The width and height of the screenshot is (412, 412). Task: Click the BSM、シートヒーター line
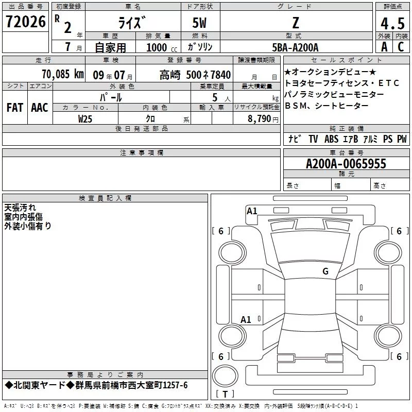click(x=327, y=106)
